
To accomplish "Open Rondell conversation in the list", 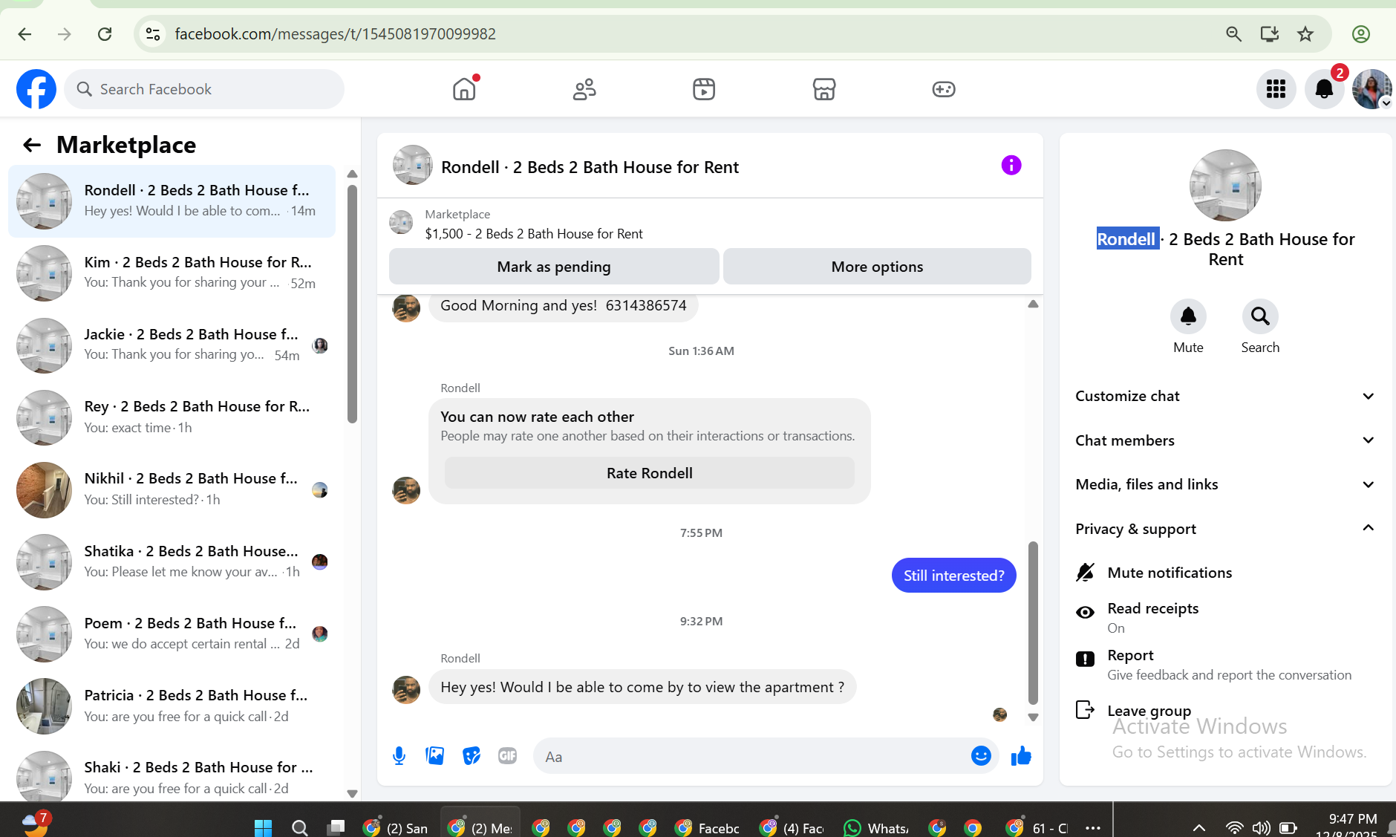I will pos(172,201).
